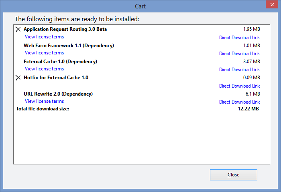Click the 'following items are ready' heading
The width and height of the screenshot is (281, 192).
click(x=77, y=19)
